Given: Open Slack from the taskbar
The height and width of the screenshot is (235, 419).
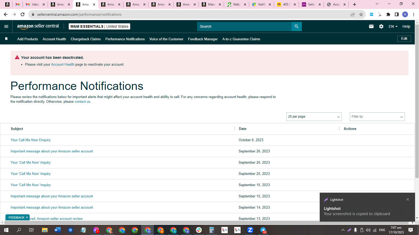Looking at the screenshot, I should pyautogui.click(x=199, y=230).
